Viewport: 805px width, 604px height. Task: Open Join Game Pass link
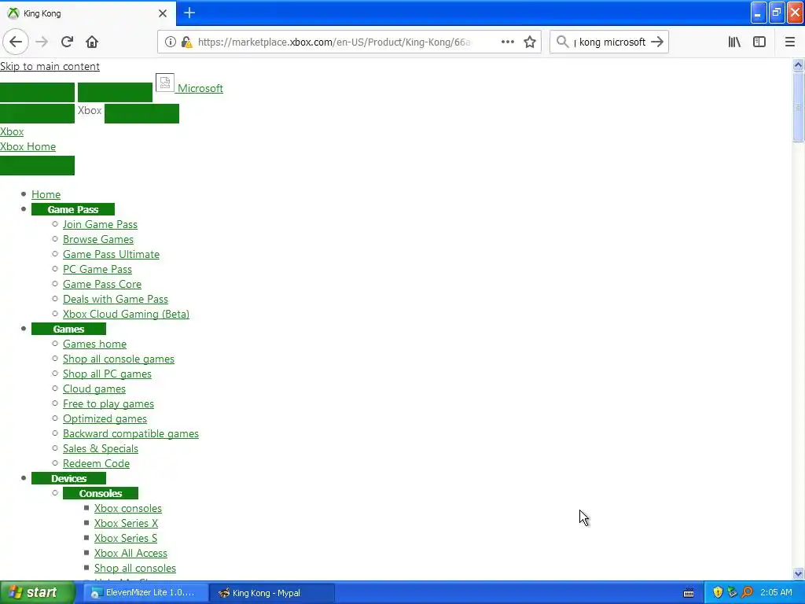pos(100,224)
